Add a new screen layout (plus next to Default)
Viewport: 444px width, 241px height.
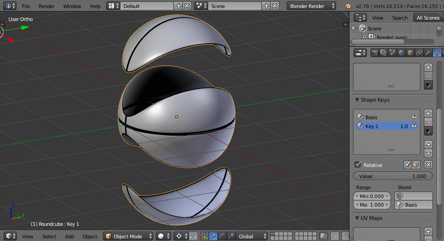click(179, 6)
